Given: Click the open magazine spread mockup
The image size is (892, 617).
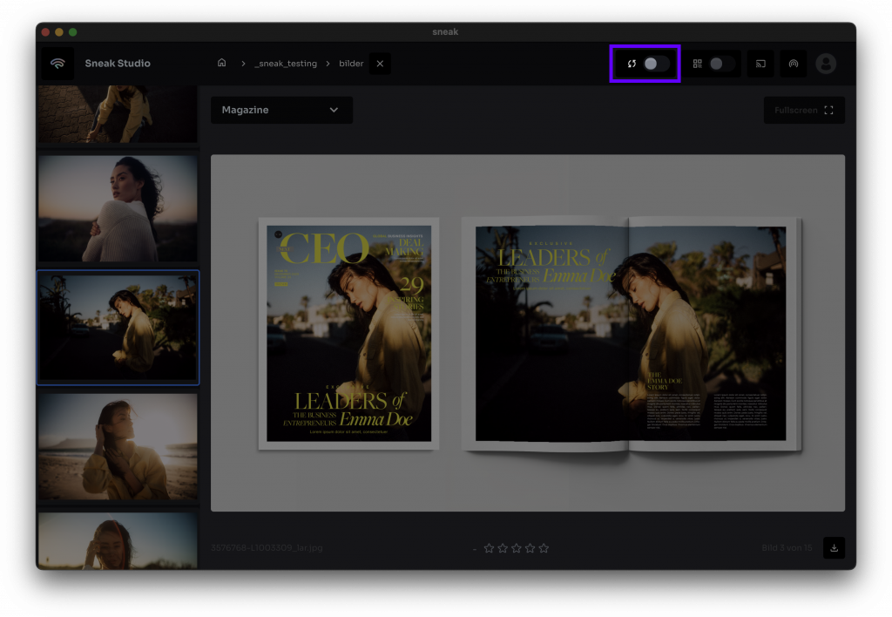Looking at the screenshot, I should [630, 334].
